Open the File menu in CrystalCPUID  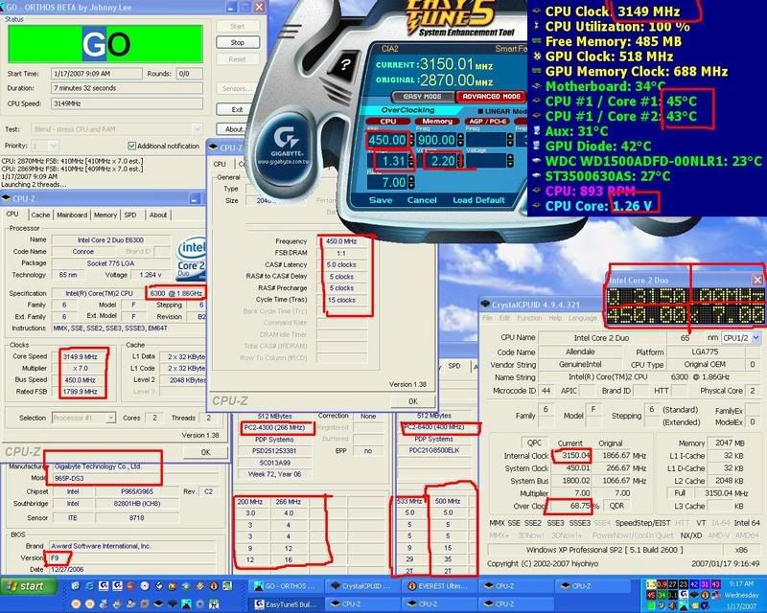(x=487, y=318)
